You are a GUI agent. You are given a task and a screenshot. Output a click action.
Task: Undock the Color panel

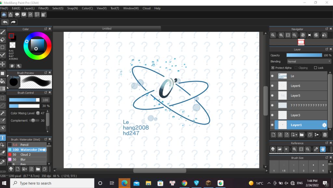pyautogui.click(x=46, y=29)
